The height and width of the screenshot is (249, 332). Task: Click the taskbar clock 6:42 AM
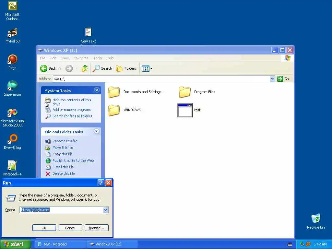(x=320, y=244)
